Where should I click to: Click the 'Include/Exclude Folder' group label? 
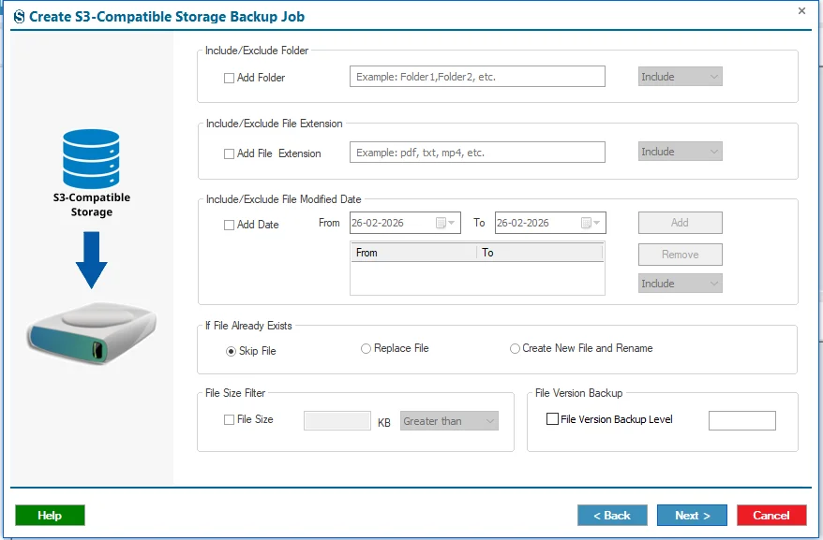pos(257,51)
